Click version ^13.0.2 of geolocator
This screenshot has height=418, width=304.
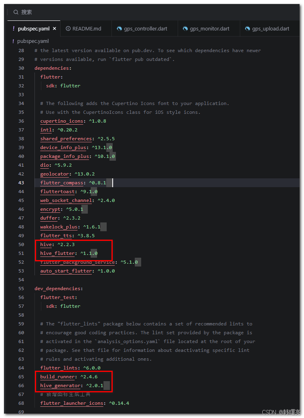click(x=85, y=174)
